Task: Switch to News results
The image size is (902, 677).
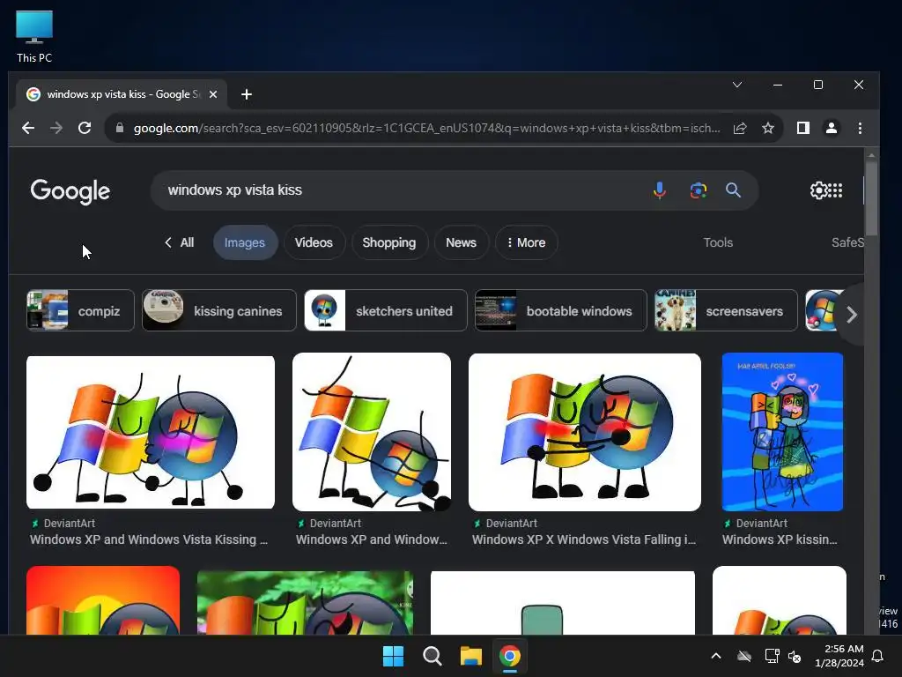Action: coord(462,242)
